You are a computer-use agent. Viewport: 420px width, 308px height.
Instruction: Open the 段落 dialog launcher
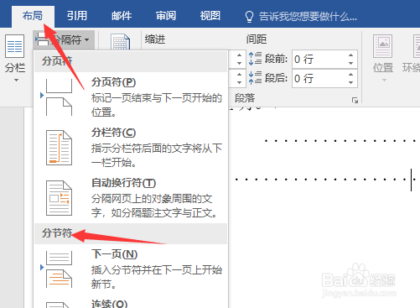pyautogui.click(x=355, y=100)
